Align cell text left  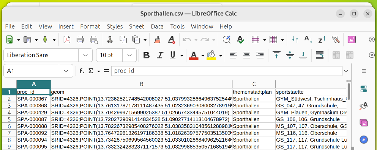pos(233,55)
